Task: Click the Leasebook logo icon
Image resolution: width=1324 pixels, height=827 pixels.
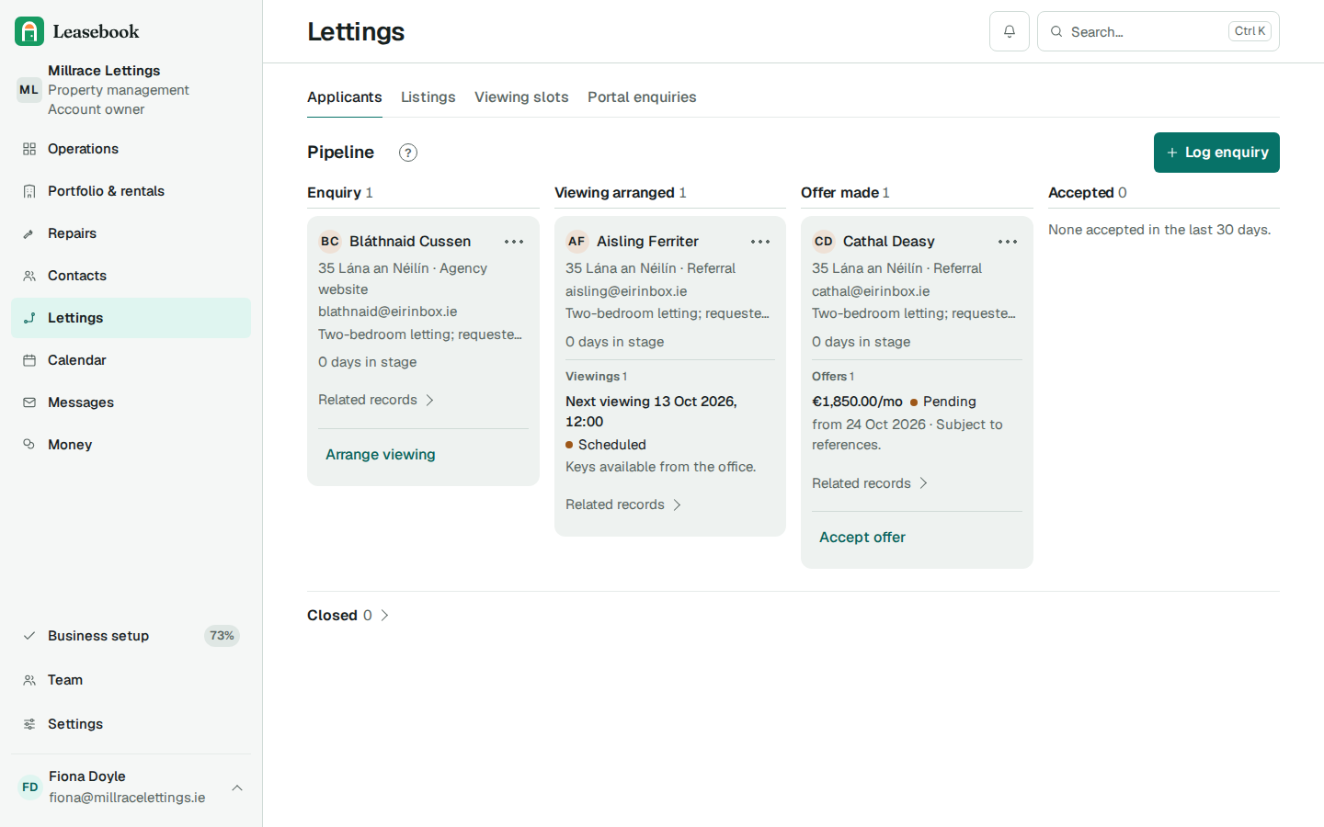Action: point(29,31)
